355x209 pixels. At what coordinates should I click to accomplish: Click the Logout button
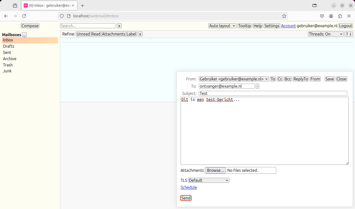345,26
